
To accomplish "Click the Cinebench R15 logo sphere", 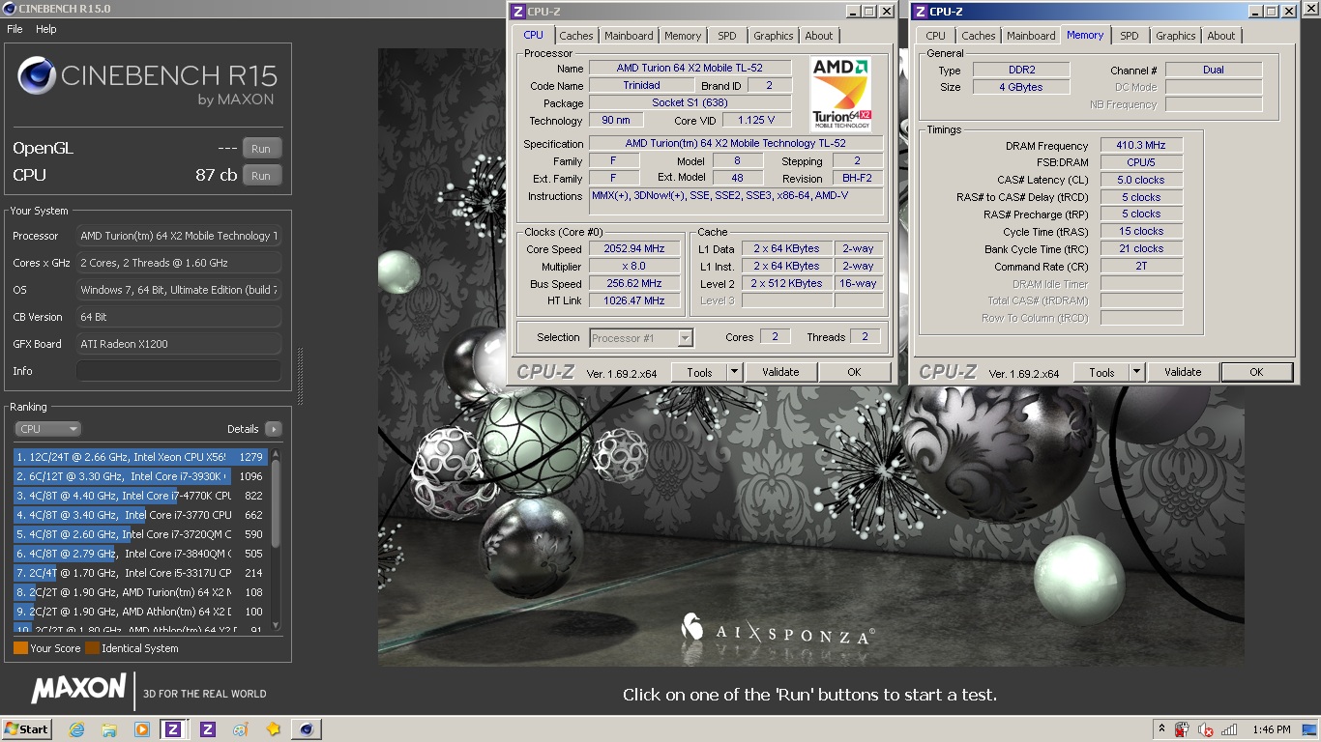I will pyautogui.click(x=37, y=75).
